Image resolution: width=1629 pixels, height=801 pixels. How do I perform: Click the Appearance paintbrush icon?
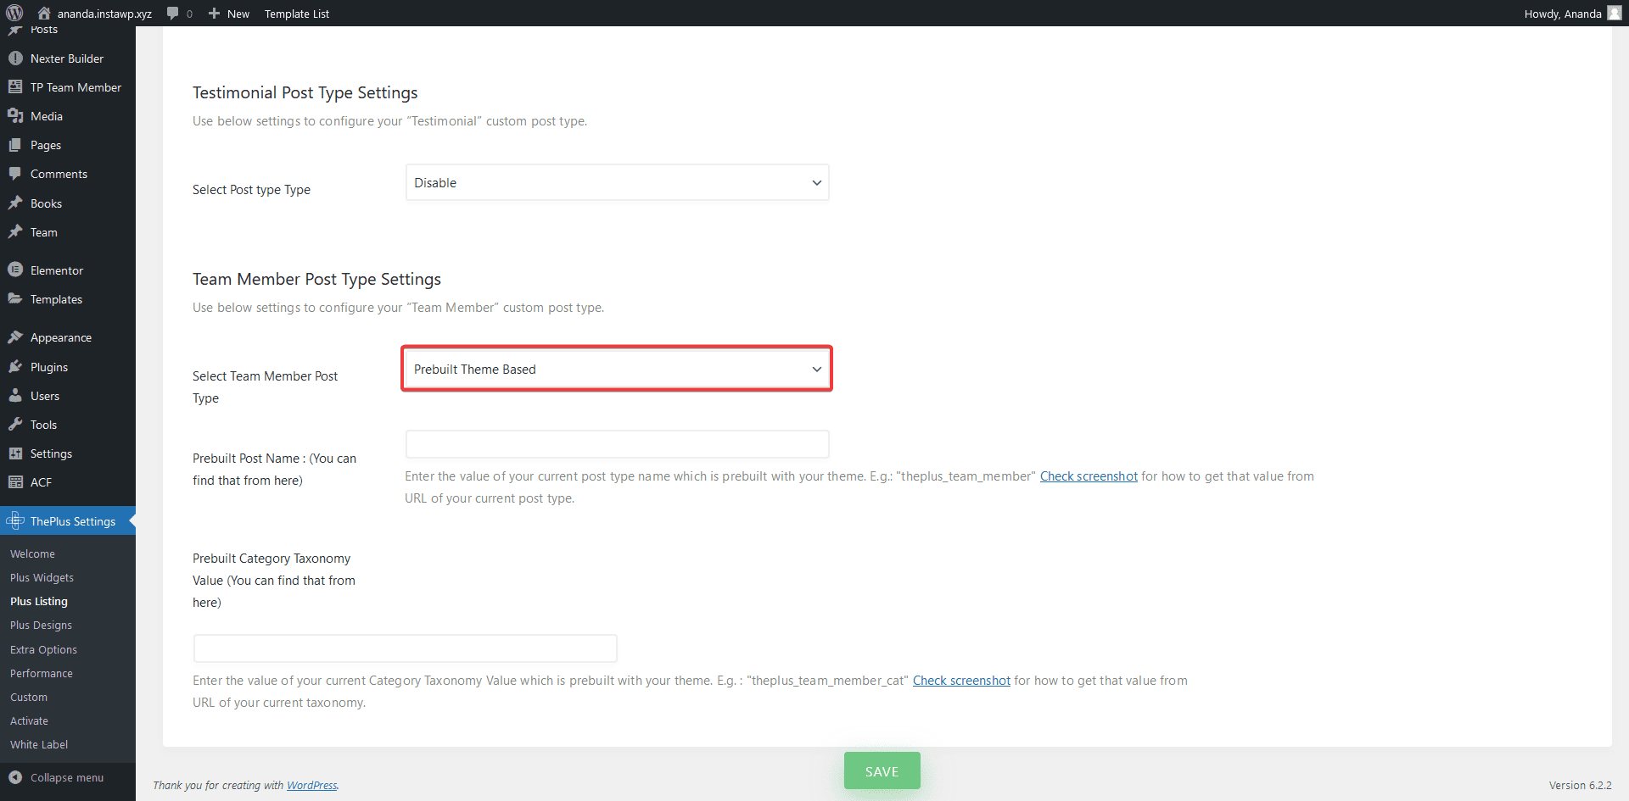tap(15, 337)
